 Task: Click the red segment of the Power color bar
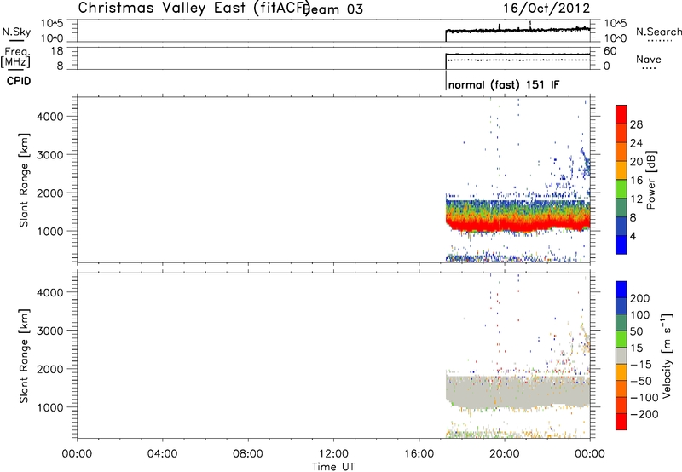(621, 115)
